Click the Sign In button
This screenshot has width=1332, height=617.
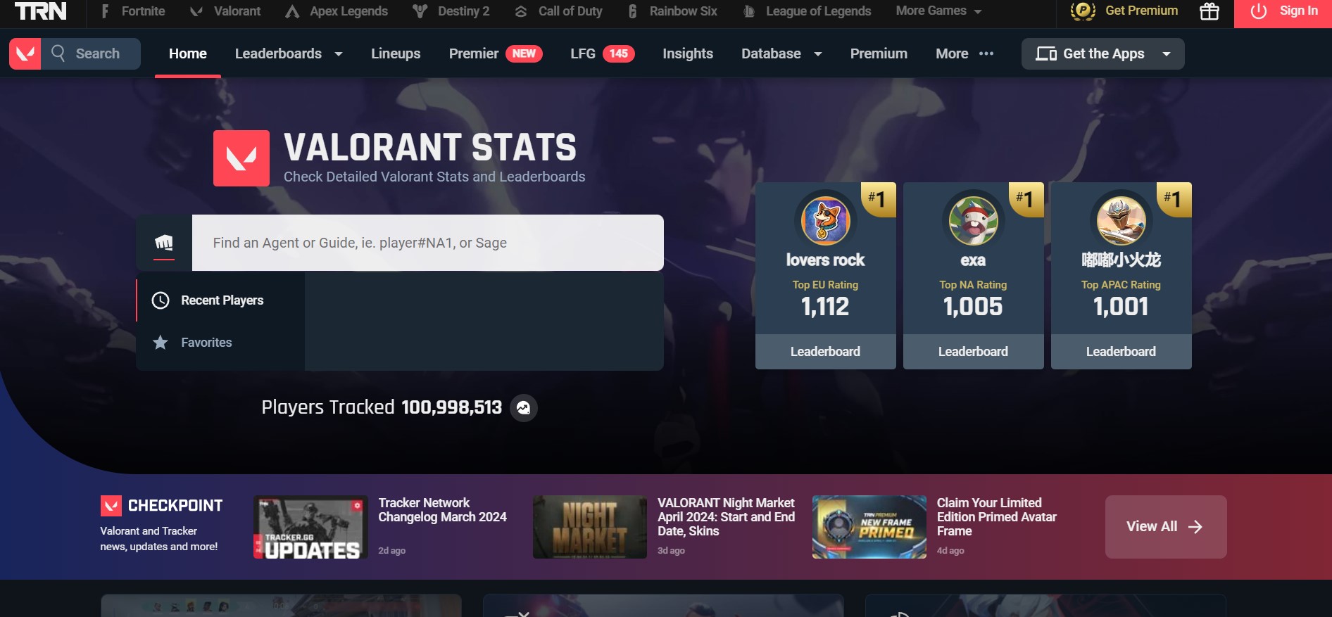point(1283,11)
